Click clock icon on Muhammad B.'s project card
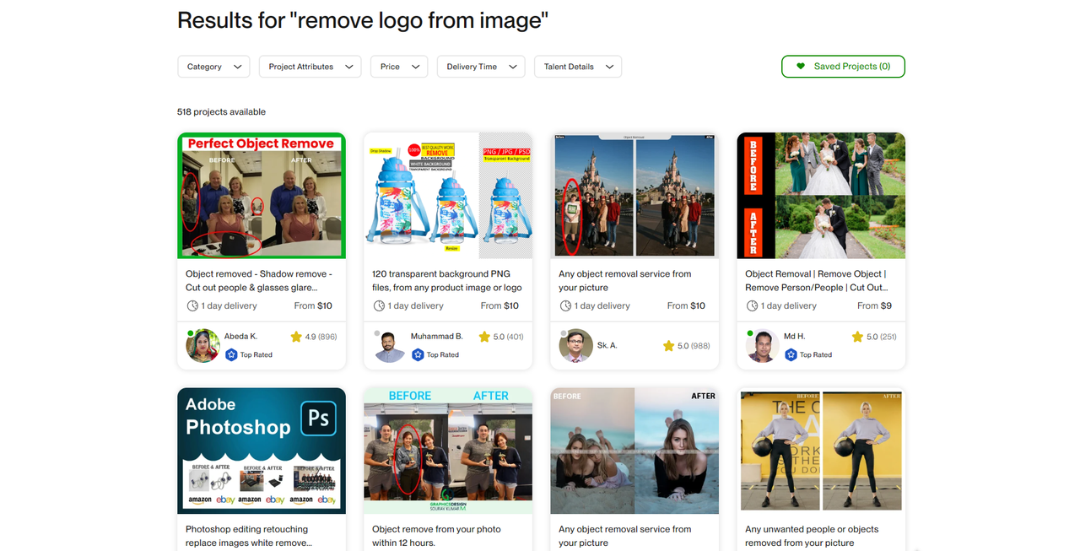 379,305
